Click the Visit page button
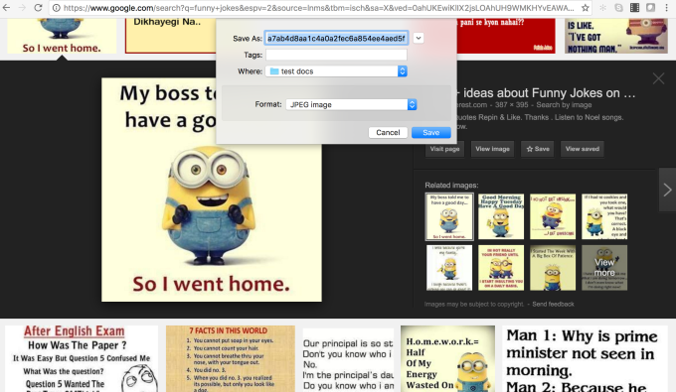The width and height of the screenshot is (676, 392). (x=444, y=149)
